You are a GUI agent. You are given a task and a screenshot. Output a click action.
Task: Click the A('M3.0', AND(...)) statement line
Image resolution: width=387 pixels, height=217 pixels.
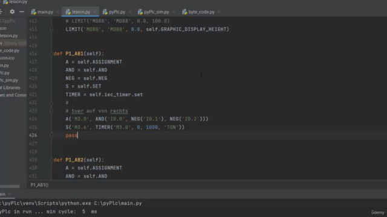[x=137, y=119]
